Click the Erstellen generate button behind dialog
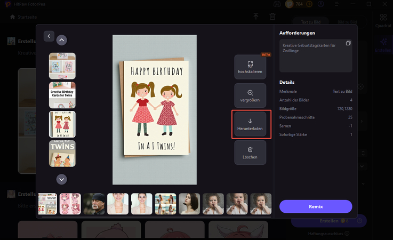Viewport: 393px width, 240px height. [x=329, y=221]
